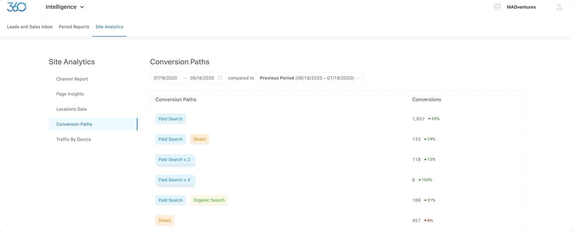Open the Page Insights section
This screenshot has width=572, height=232.
(70, 94)
